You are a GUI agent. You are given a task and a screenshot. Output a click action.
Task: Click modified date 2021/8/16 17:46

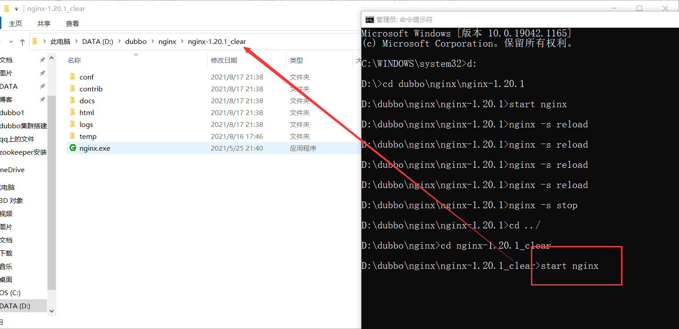click(x=237, y=136)
